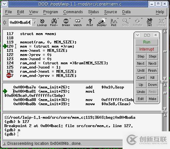Click the status bar triangle indicator
The image size is (170, 149).
(4, 144)
